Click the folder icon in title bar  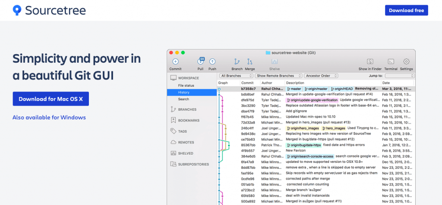[x=268, y=52]
